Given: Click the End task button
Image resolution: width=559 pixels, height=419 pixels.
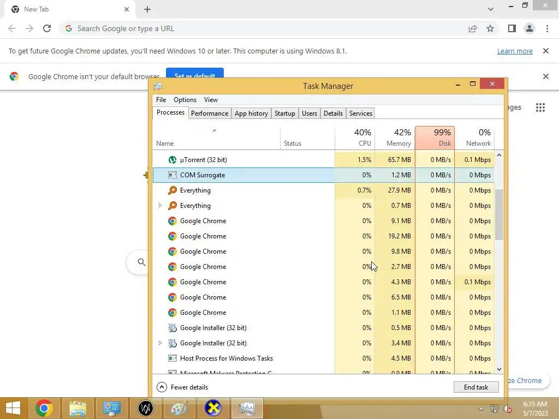Looking at the screenshot, I should pyautogui.click(x=476, y=387).
